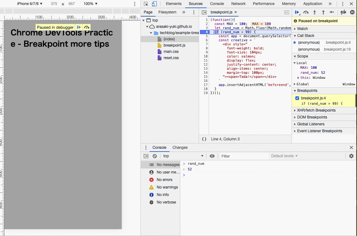The width and height of the screenshot is (357, 236).
Task: Uncheck the breakpoint.js:4 breakpoint checkbox
Action: tap(297, 98)
